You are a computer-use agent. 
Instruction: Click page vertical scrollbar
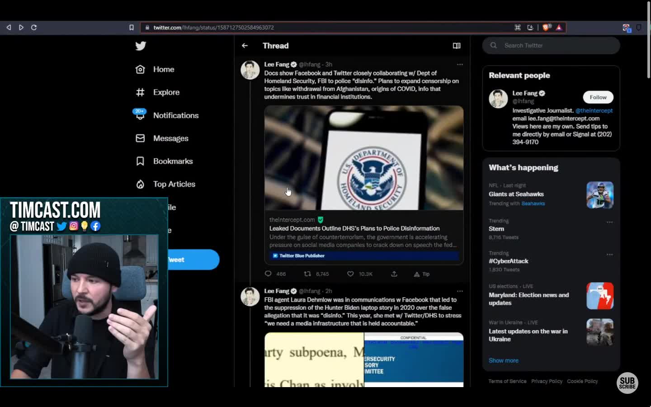649,41
